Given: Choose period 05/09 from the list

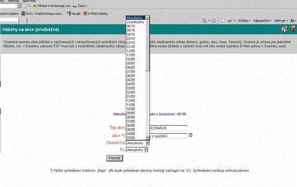Looking at the screenshot, I should point(136,80).
